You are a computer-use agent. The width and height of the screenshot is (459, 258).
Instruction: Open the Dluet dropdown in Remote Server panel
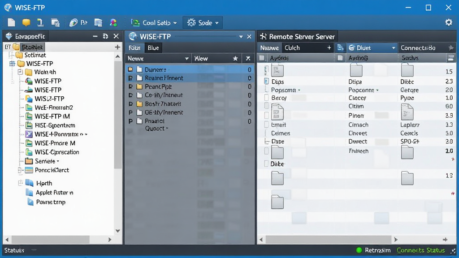[393, 47]
